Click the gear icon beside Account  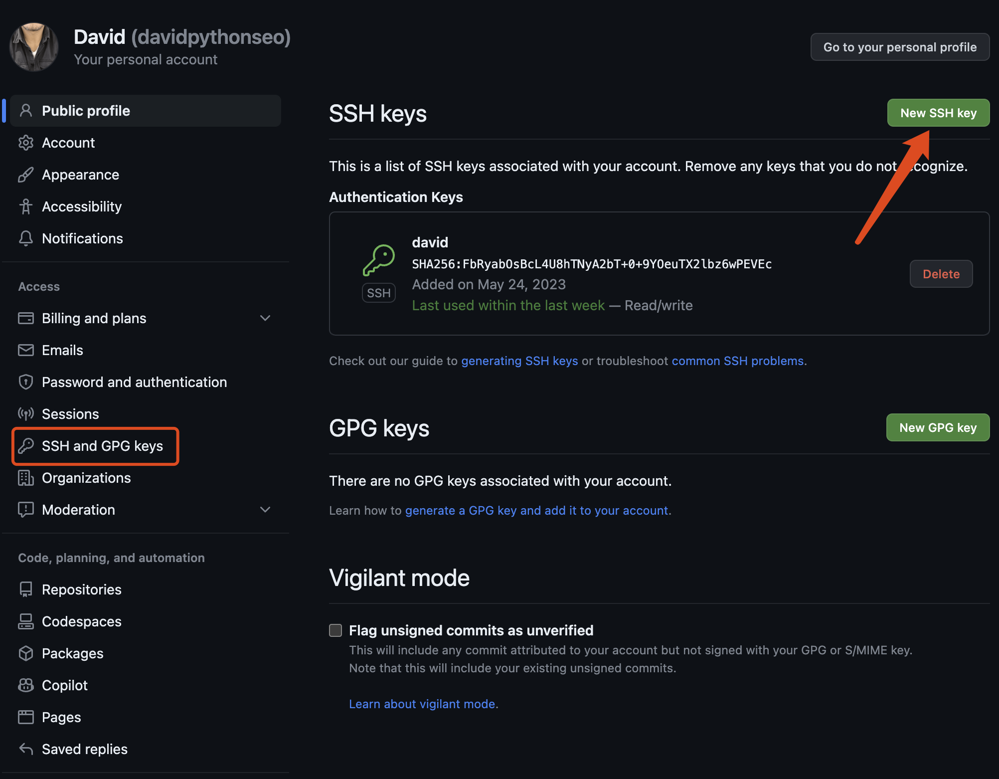26,143
